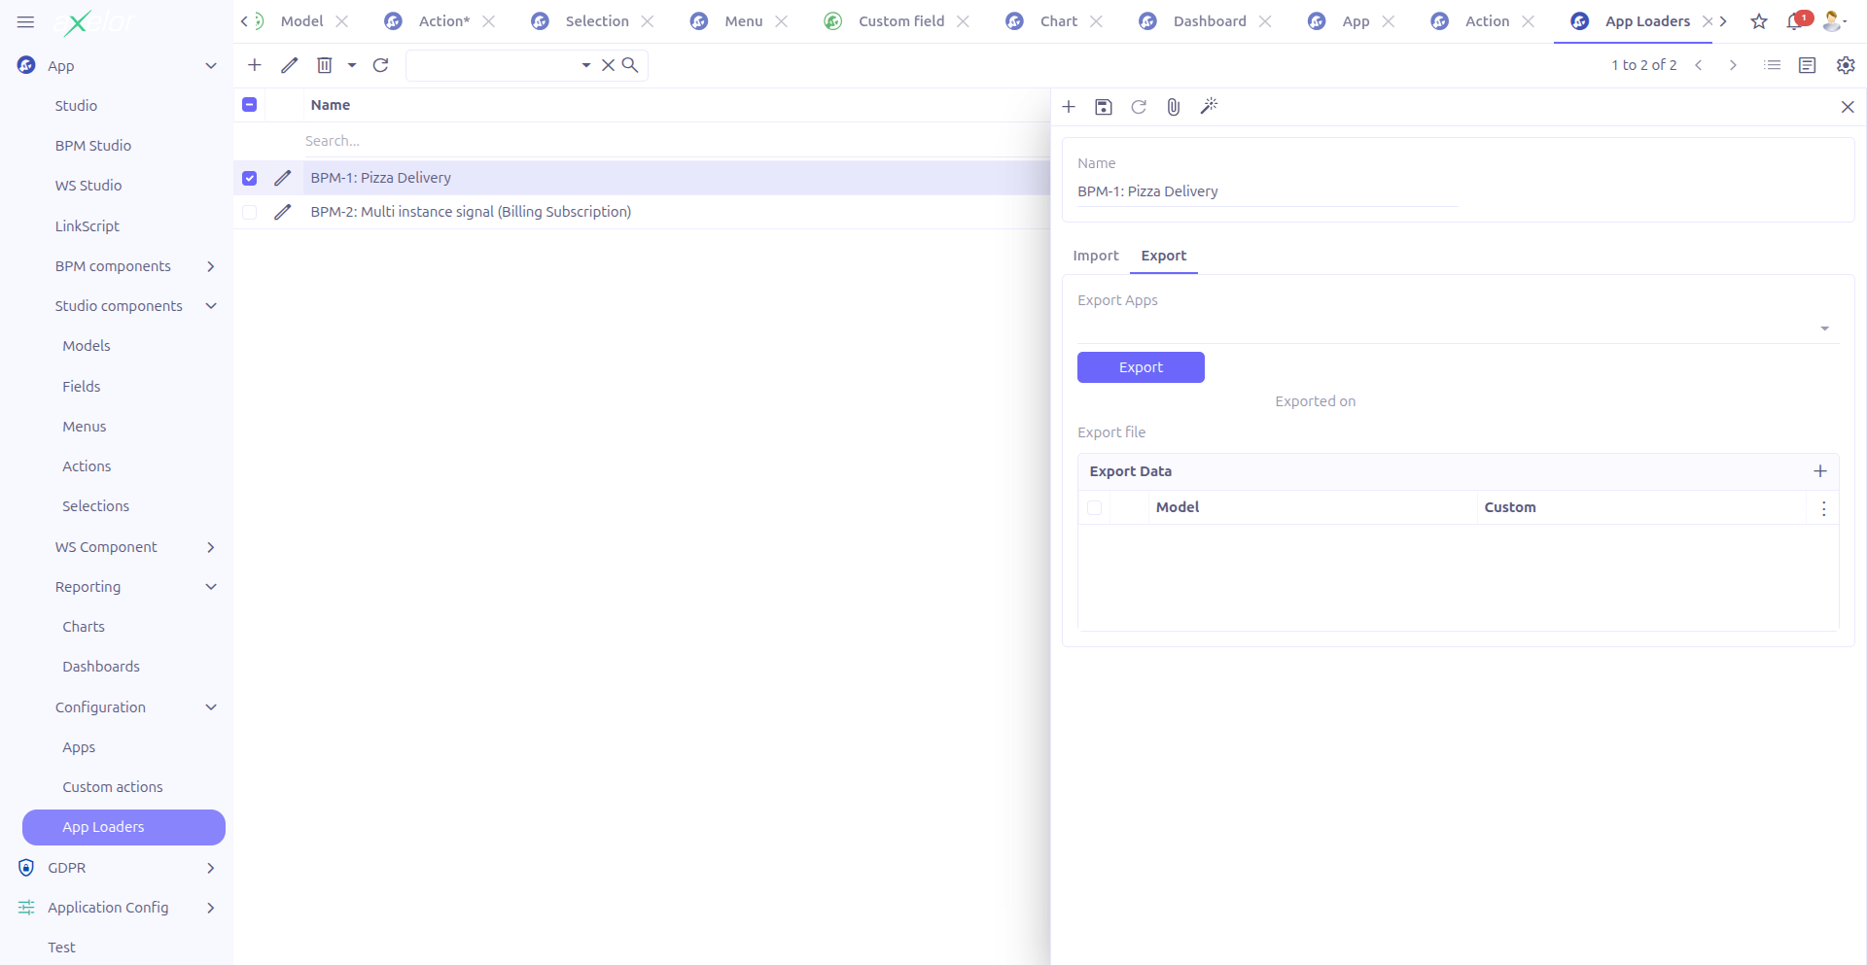Open the magic wand tool in the details panel
Screen dimensions: 1867x965
pyautogui.click(x=1209, y=107)
